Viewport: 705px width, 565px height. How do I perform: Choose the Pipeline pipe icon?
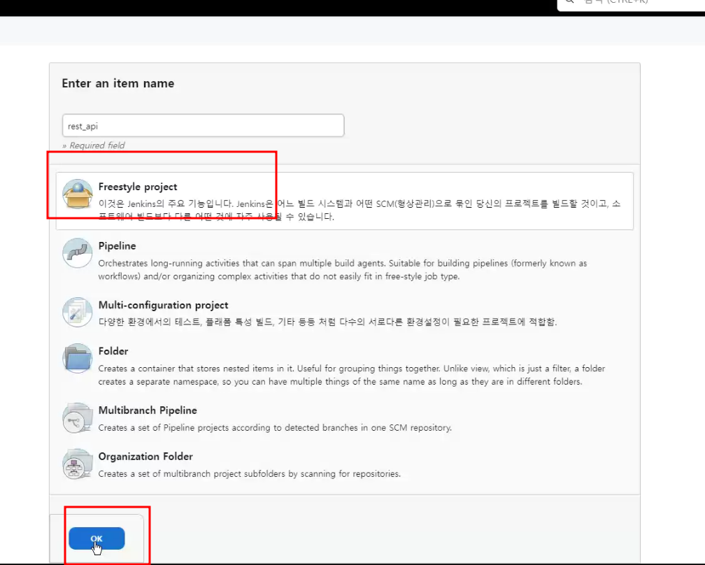(78, 252)
